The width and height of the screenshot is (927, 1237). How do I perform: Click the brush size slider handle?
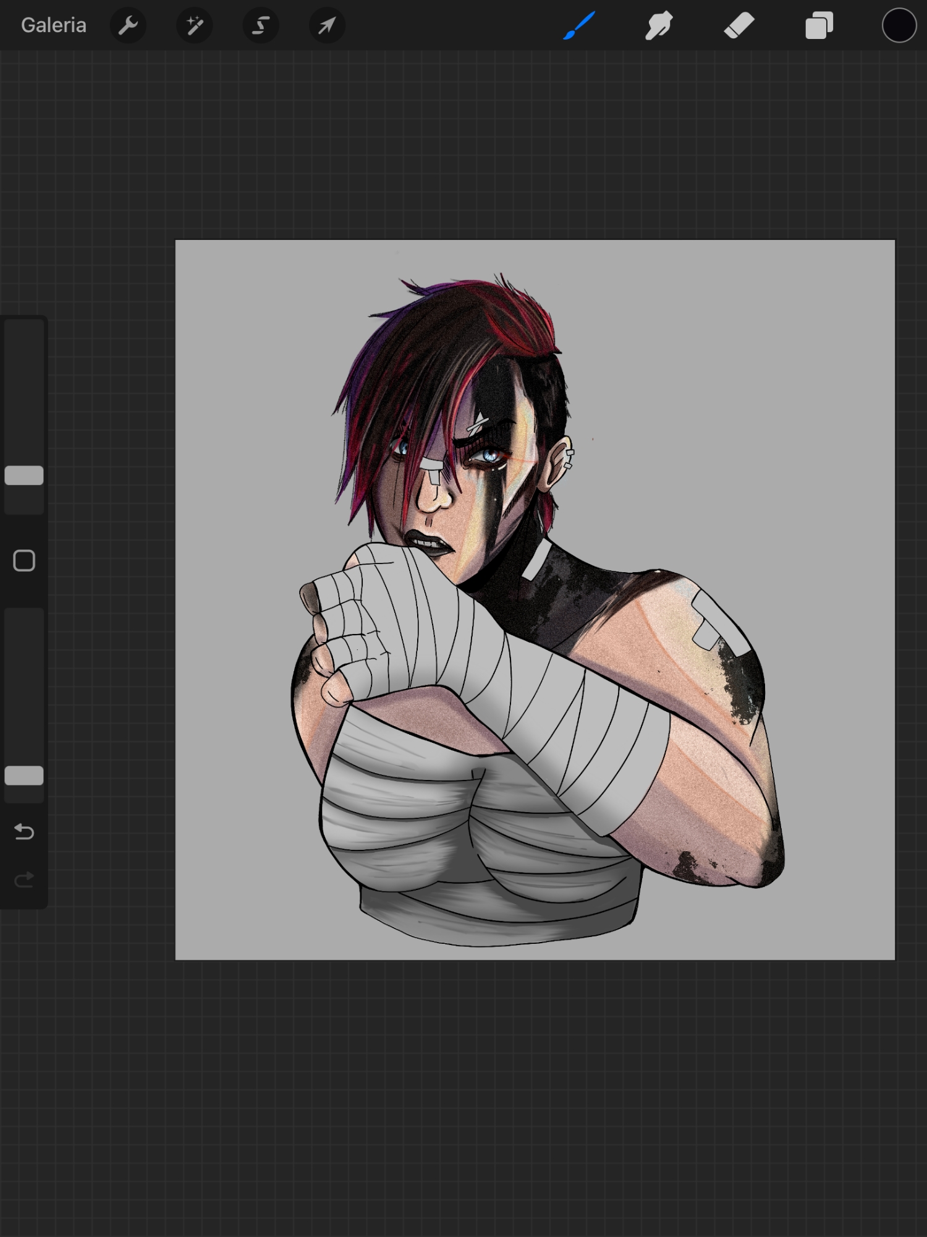point(24,475)
